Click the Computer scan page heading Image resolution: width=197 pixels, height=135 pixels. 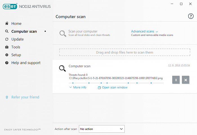pyautogui.click(x=70, y=17)
